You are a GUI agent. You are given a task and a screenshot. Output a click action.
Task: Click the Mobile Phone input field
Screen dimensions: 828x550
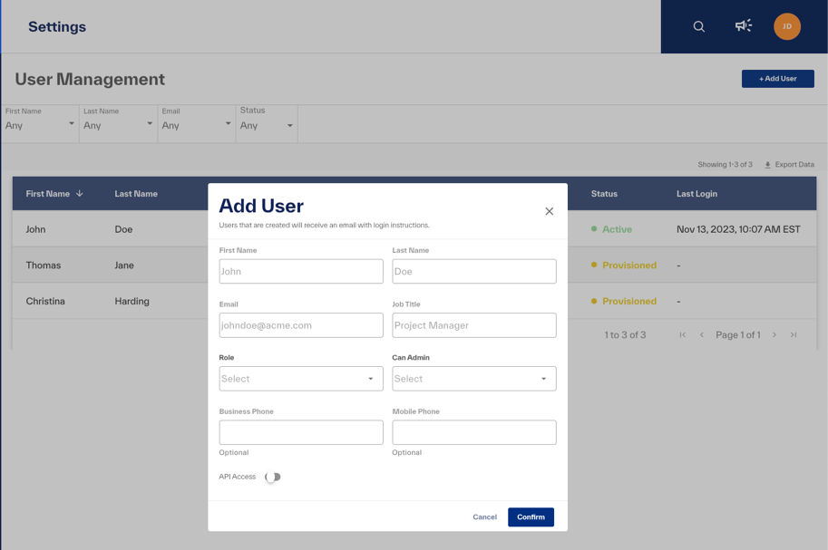pyautogui.click(x=474, y=432)
